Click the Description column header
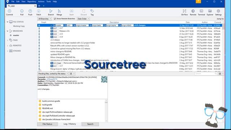This screenshot has height=130, width=231. 114,22
